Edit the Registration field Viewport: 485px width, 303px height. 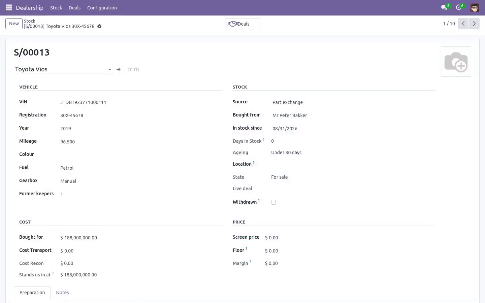(140, 115)
